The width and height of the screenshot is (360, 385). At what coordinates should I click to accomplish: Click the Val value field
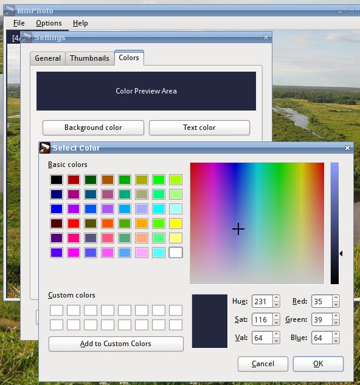262,338
